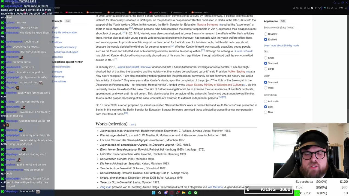Image resolution: width=349 pixels, height=196 pixels.
Task: Click 'Kick Subs:' stats label
Action: (x=303, y=193)
